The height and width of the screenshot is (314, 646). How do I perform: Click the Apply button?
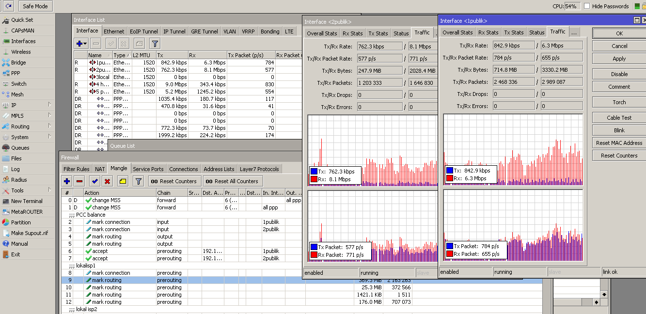click(619, 59)
